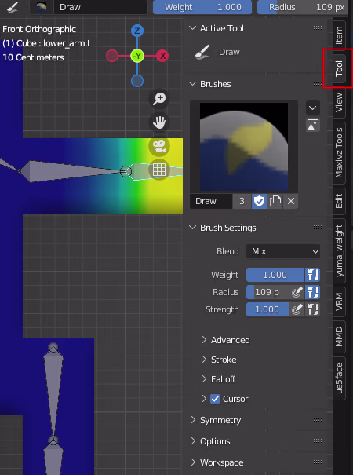Screen dimensions: 353x475
Task: Click the -Y axis on navigation gizmo
Action: tap(137, 56)
